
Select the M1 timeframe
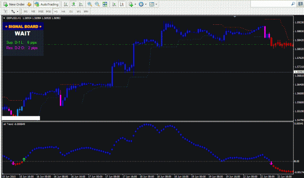tap(26, 12)
